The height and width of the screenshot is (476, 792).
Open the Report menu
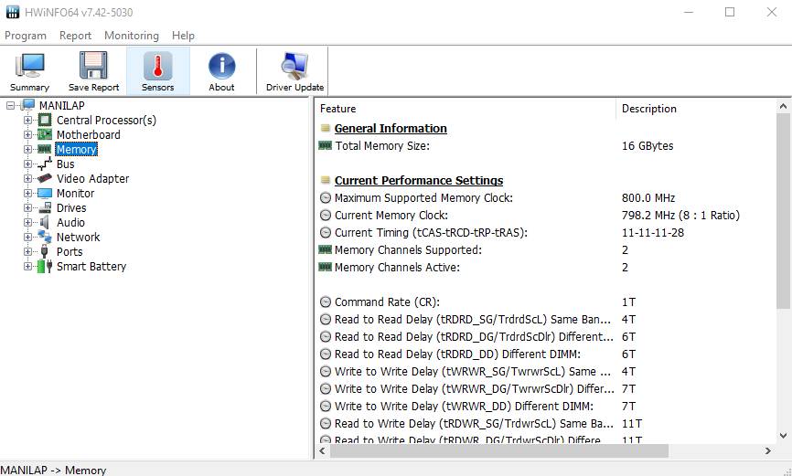pyautogui.click(x=75, y=36)
